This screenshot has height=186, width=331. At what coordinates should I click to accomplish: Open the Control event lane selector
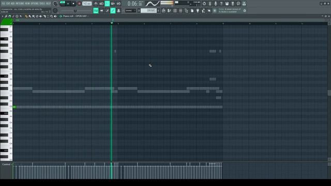(7, 164)
